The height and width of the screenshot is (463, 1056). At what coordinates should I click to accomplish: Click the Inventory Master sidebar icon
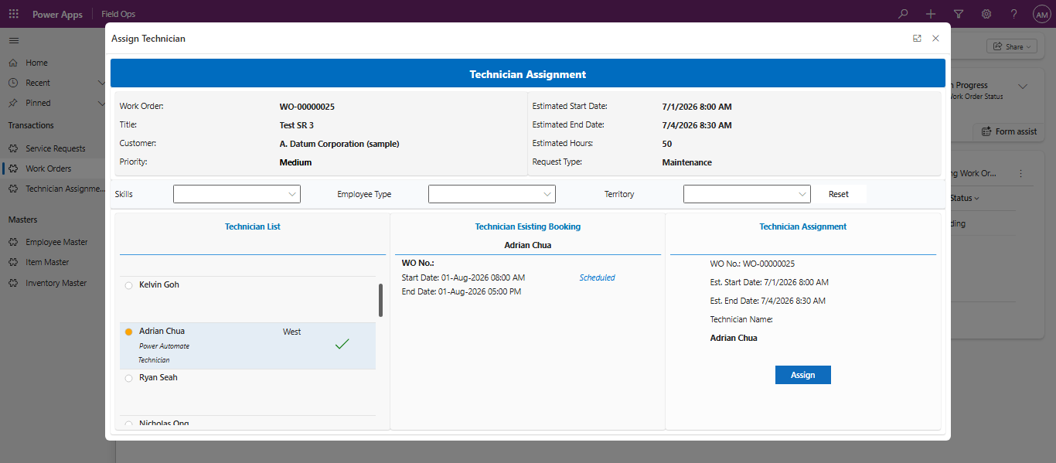(x=13, y=283)
